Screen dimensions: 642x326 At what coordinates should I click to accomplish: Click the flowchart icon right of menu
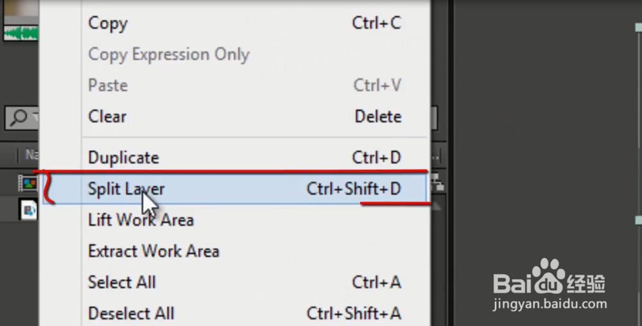coord(439,183)
